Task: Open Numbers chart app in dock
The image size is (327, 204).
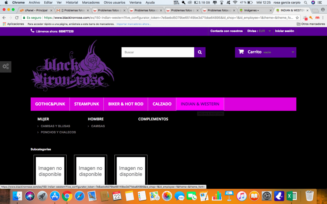Action: tap(217, 196)
